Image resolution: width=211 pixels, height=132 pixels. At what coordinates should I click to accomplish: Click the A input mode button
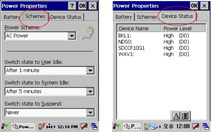click(176, 116)
